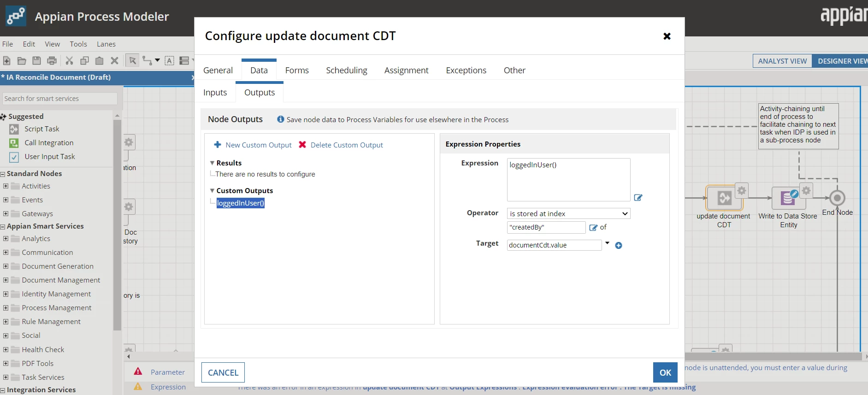Viewport: 868px width, 395px height.
Task: Click the Script Task icon in Suggested
Action: (x=14, y=129)
